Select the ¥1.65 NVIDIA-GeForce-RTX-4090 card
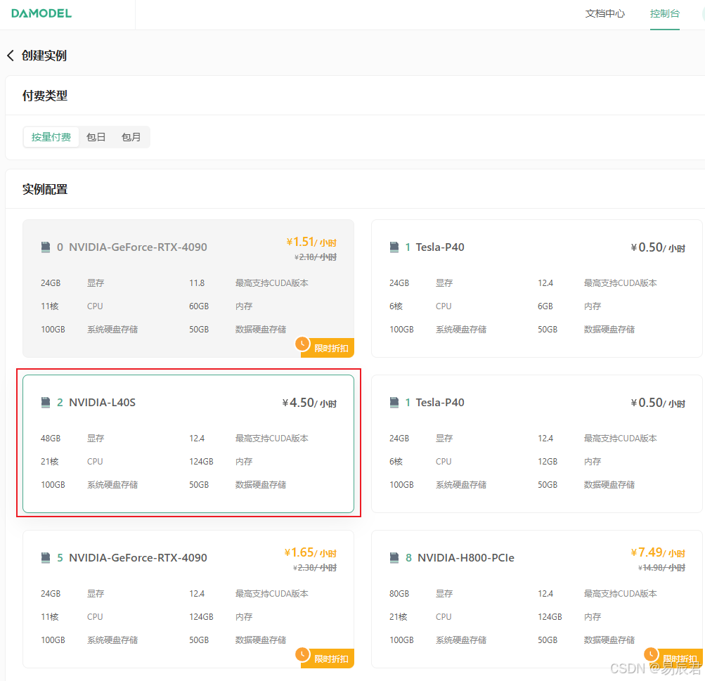The image size is (705, 681). tap(188, 599)
